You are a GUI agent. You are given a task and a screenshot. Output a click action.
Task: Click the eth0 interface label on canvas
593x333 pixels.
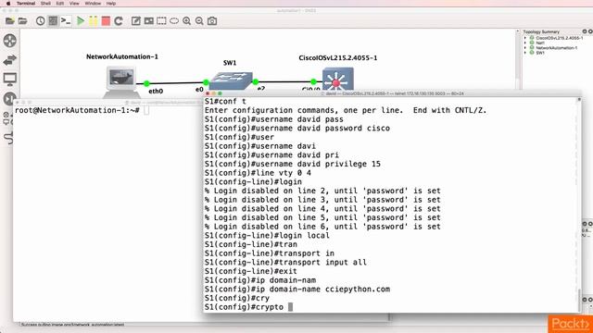pos(156,91)
